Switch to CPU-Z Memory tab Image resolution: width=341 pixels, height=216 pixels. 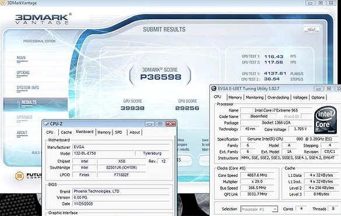(104, 132)
